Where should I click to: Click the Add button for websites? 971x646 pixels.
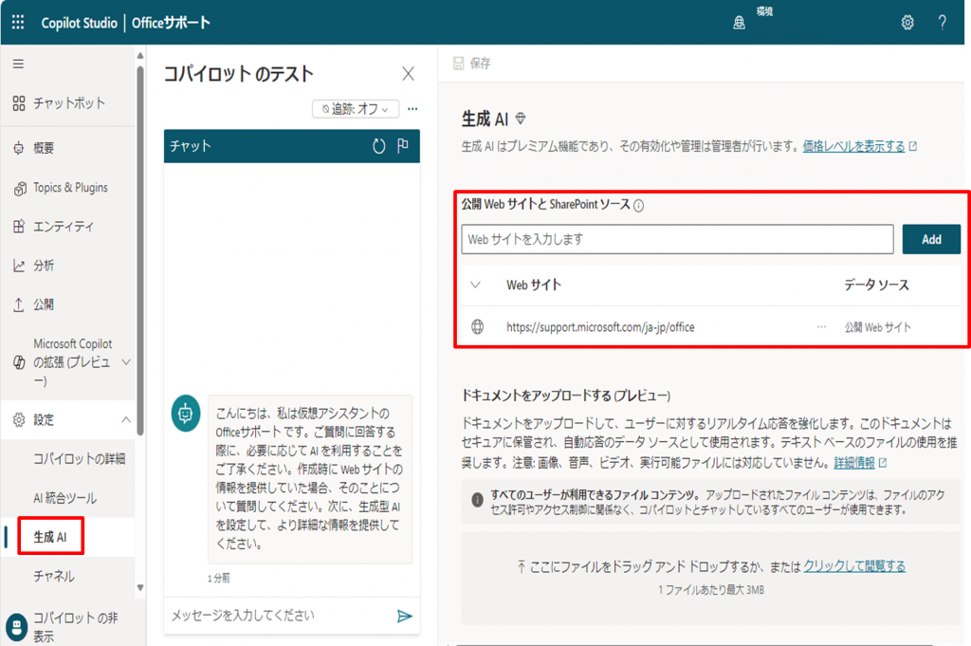[x=931, y=239]
